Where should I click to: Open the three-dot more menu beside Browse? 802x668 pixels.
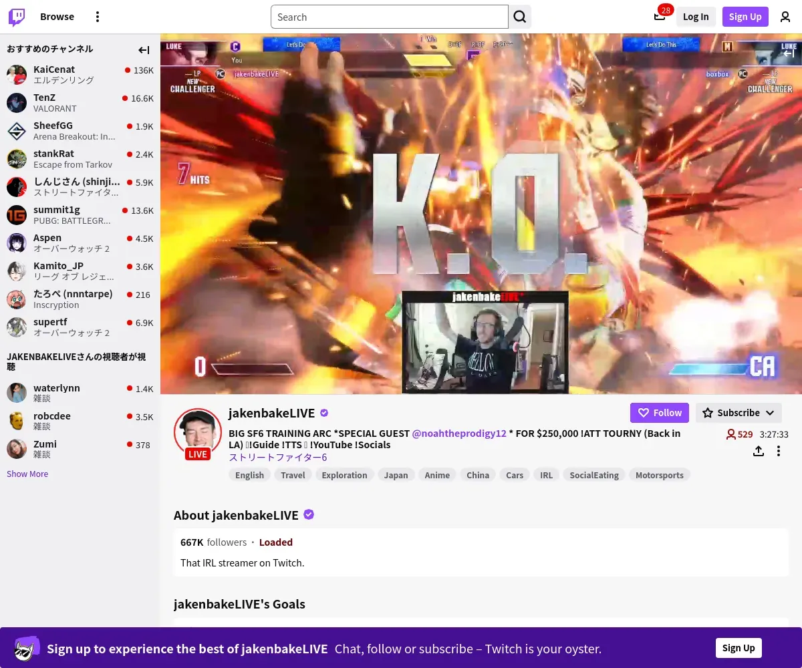[98, 17]
